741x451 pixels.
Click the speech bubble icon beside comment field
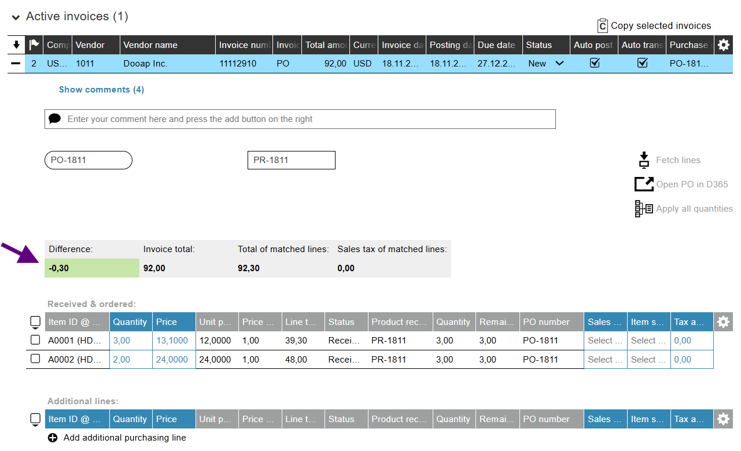[55, 119]
